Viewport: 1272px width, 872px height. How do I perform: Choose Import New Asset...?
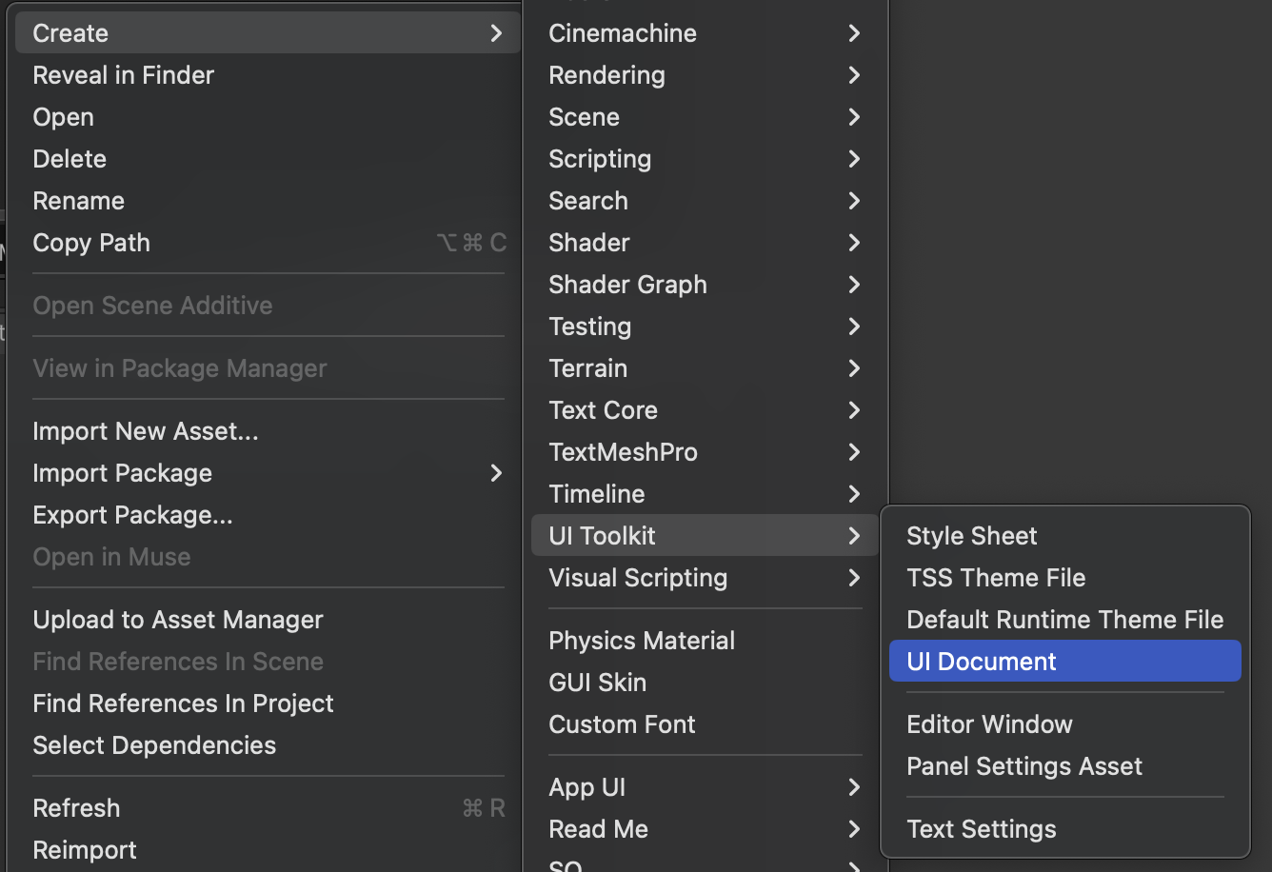[x=145, y=431]
